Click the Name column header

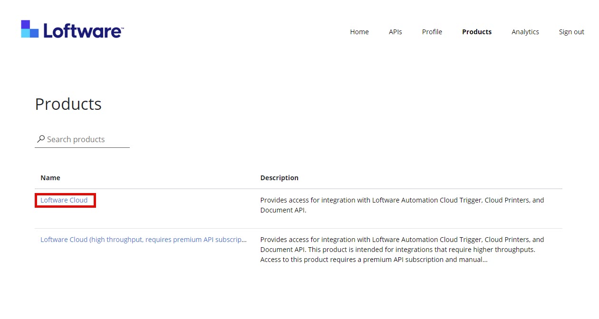(50, 178)
